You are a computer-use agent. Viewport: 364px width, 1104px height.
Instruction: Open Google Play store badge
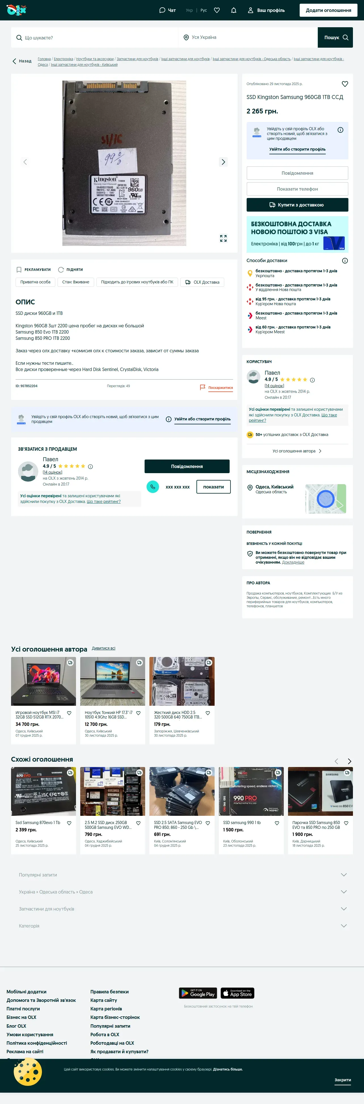[197, 993]
